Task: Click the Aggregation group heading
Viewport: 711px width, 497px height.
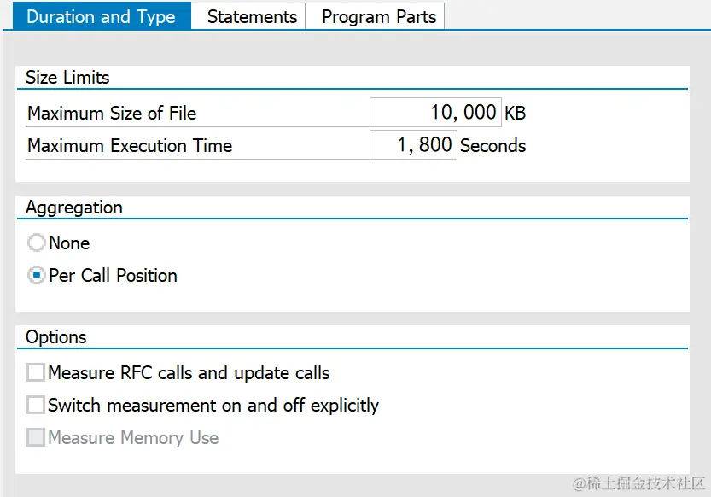Action: tap(74, 208)
